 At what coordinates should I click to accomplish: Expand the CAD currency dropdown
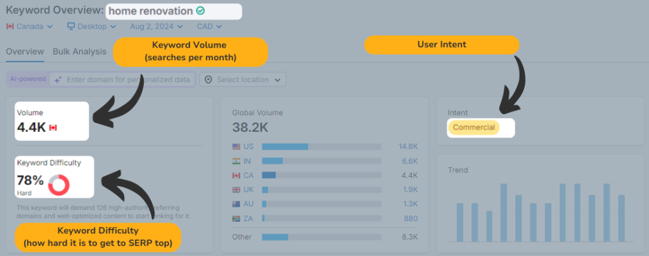pos(210,27)
